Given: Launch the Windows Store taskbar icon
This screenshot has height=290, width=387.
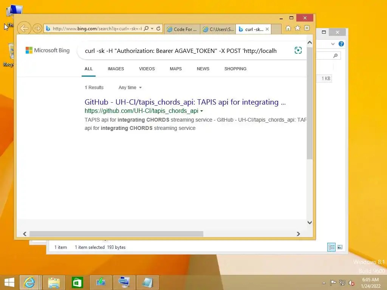Looking at the screenshot, I should [77, 282].
